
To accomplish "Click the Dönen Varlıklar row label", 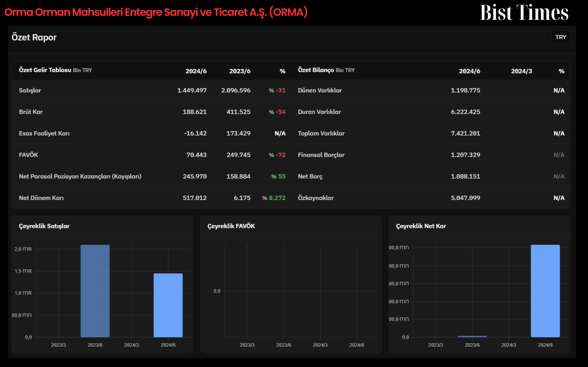I will [320, 90].
